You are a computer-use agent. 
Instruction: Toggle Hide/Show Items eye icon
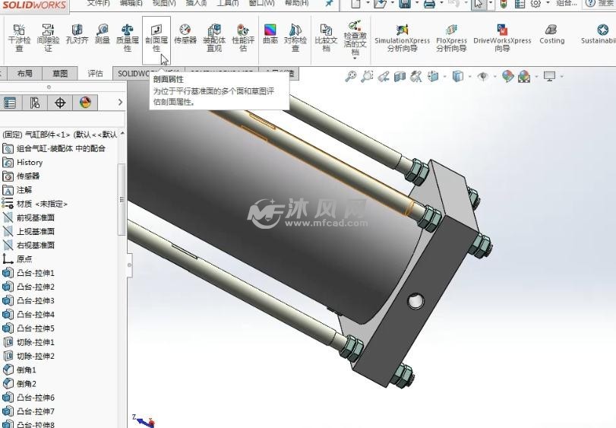click(483, 76)
